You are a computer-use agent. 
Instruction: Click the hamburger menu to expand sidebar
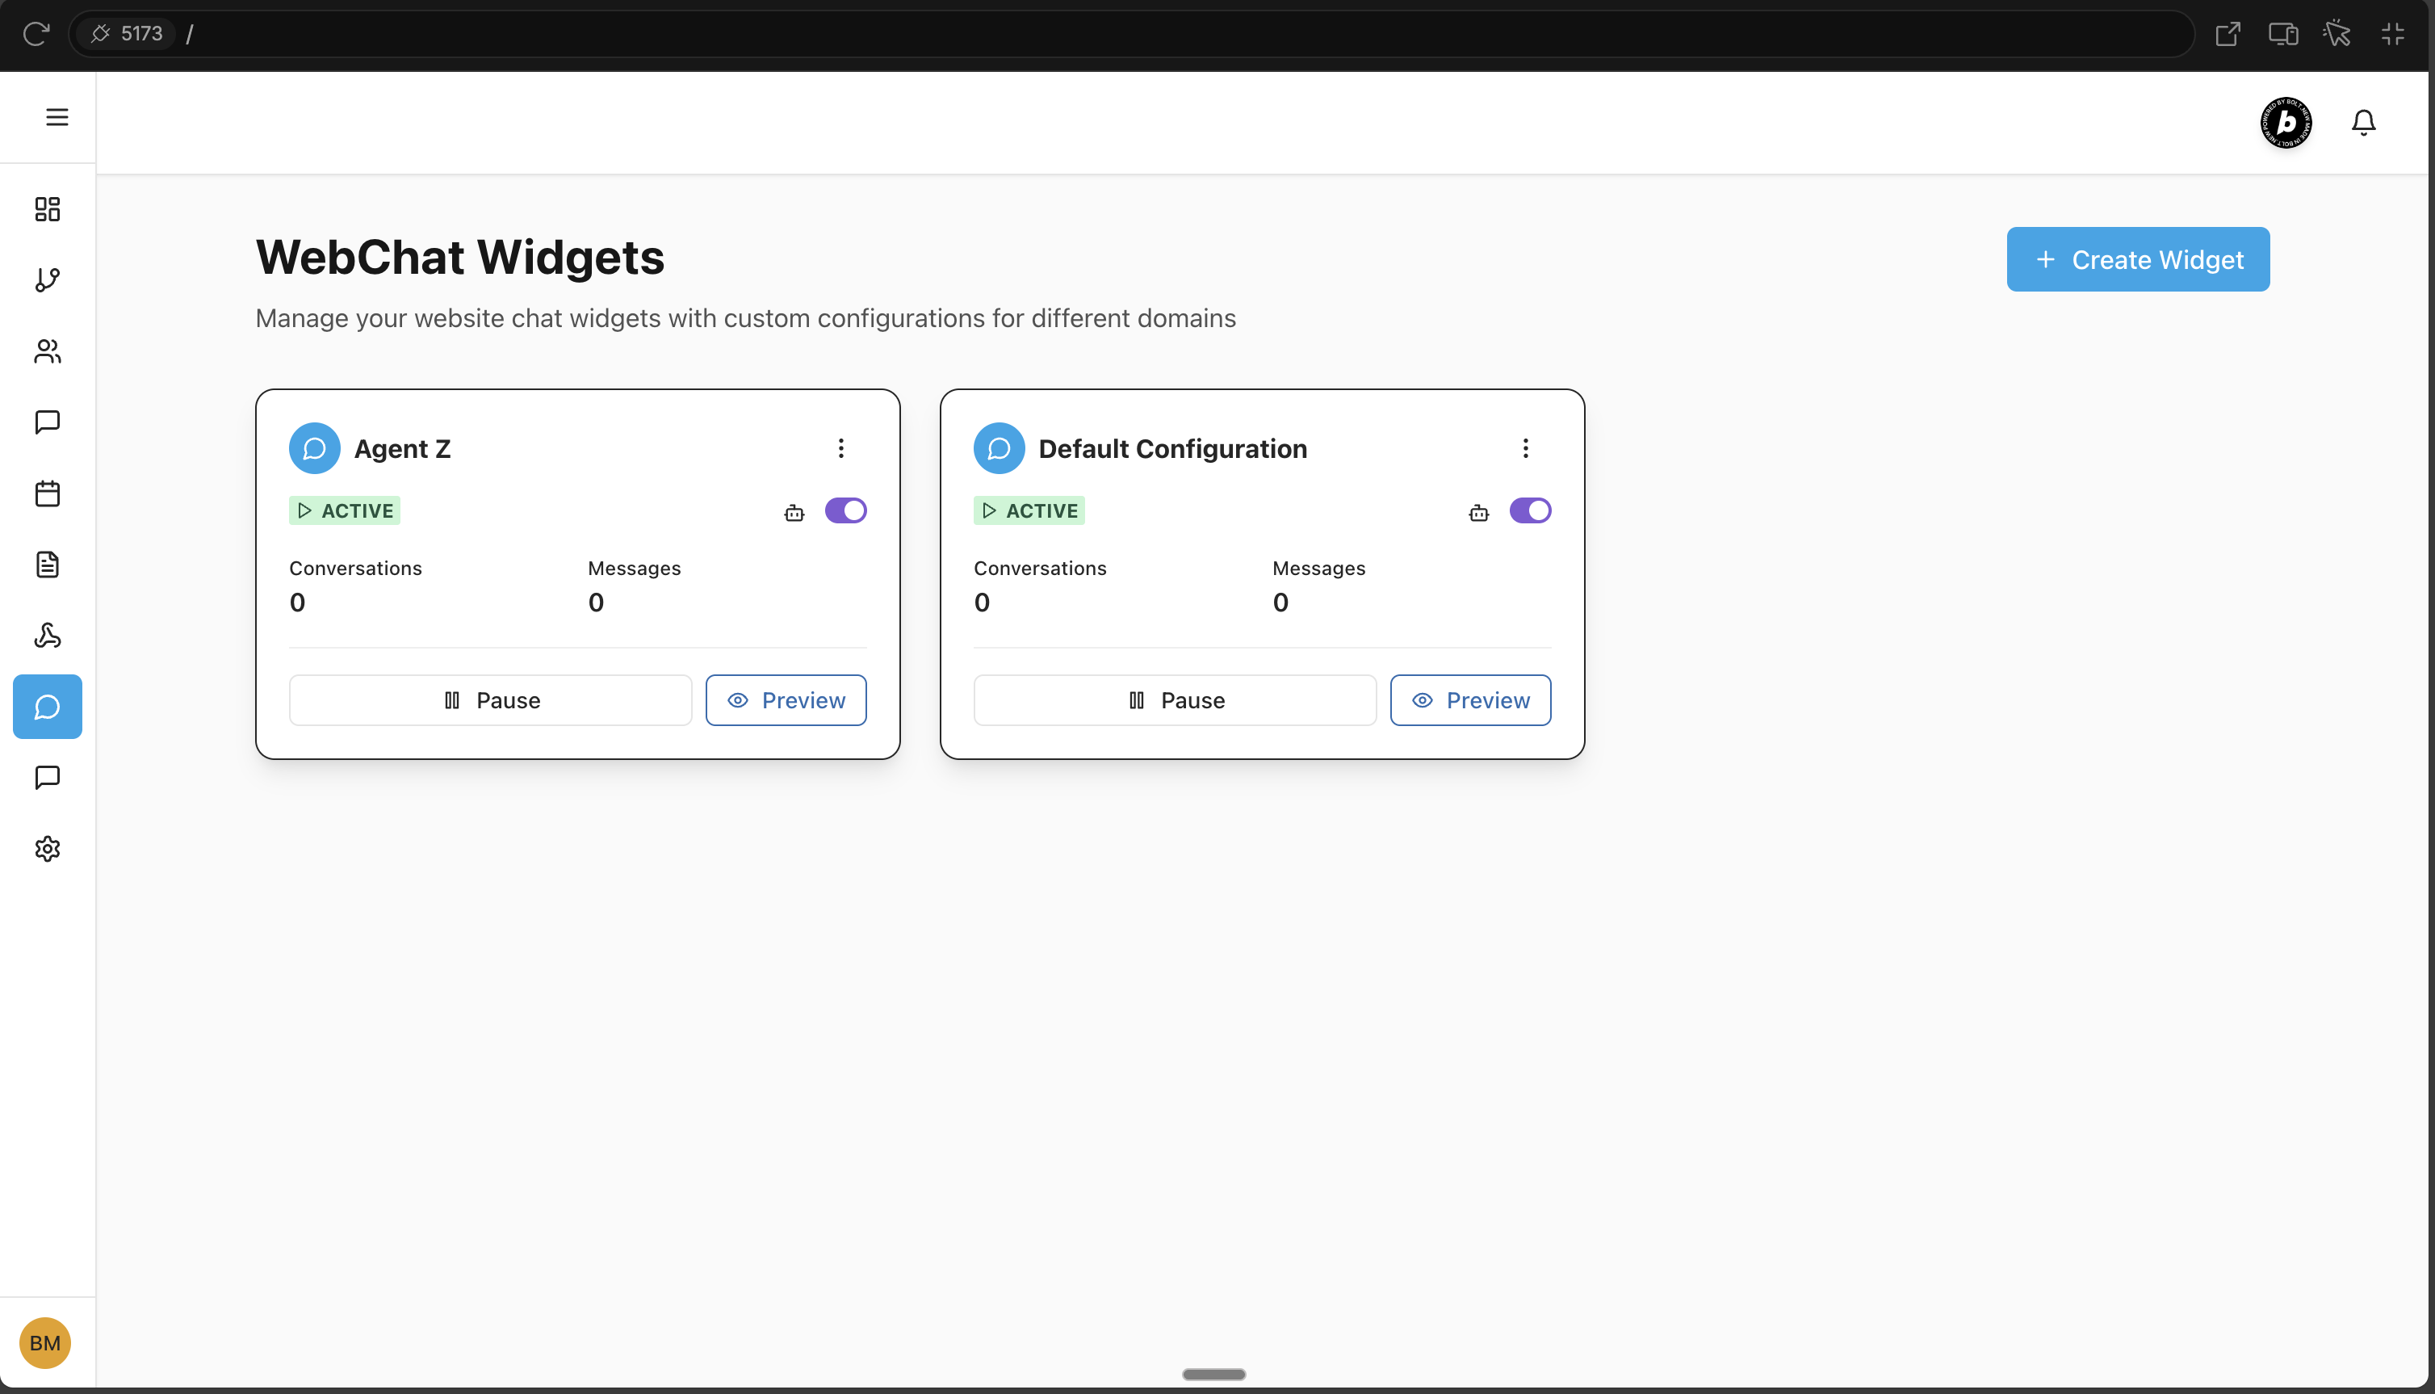[57, 117]
